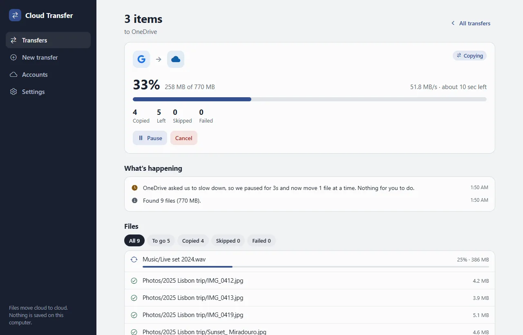Click the overall 33% progress bar

[310, 99]
